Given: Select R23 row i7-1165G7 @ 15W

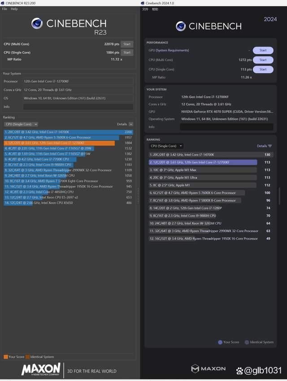Looking at the screenshot, I should click(69, 154).
